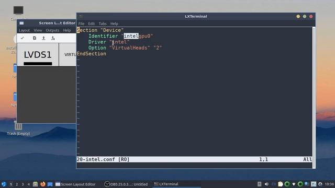This screenshot has height=188, width=335.
Task: Click the round tray icon beside the clock
Action: [x=320, y=184]
